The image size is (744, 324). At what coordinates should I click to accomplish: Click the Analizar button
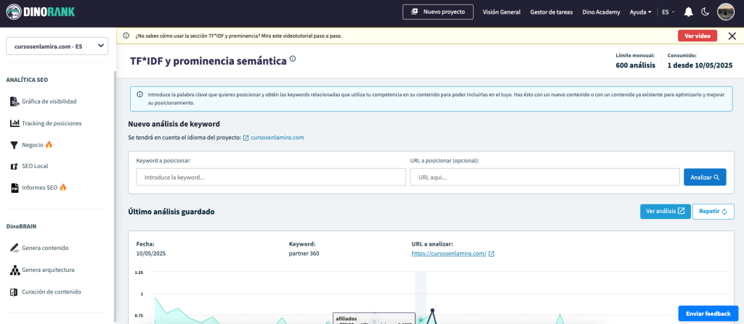tap(704, 177)
